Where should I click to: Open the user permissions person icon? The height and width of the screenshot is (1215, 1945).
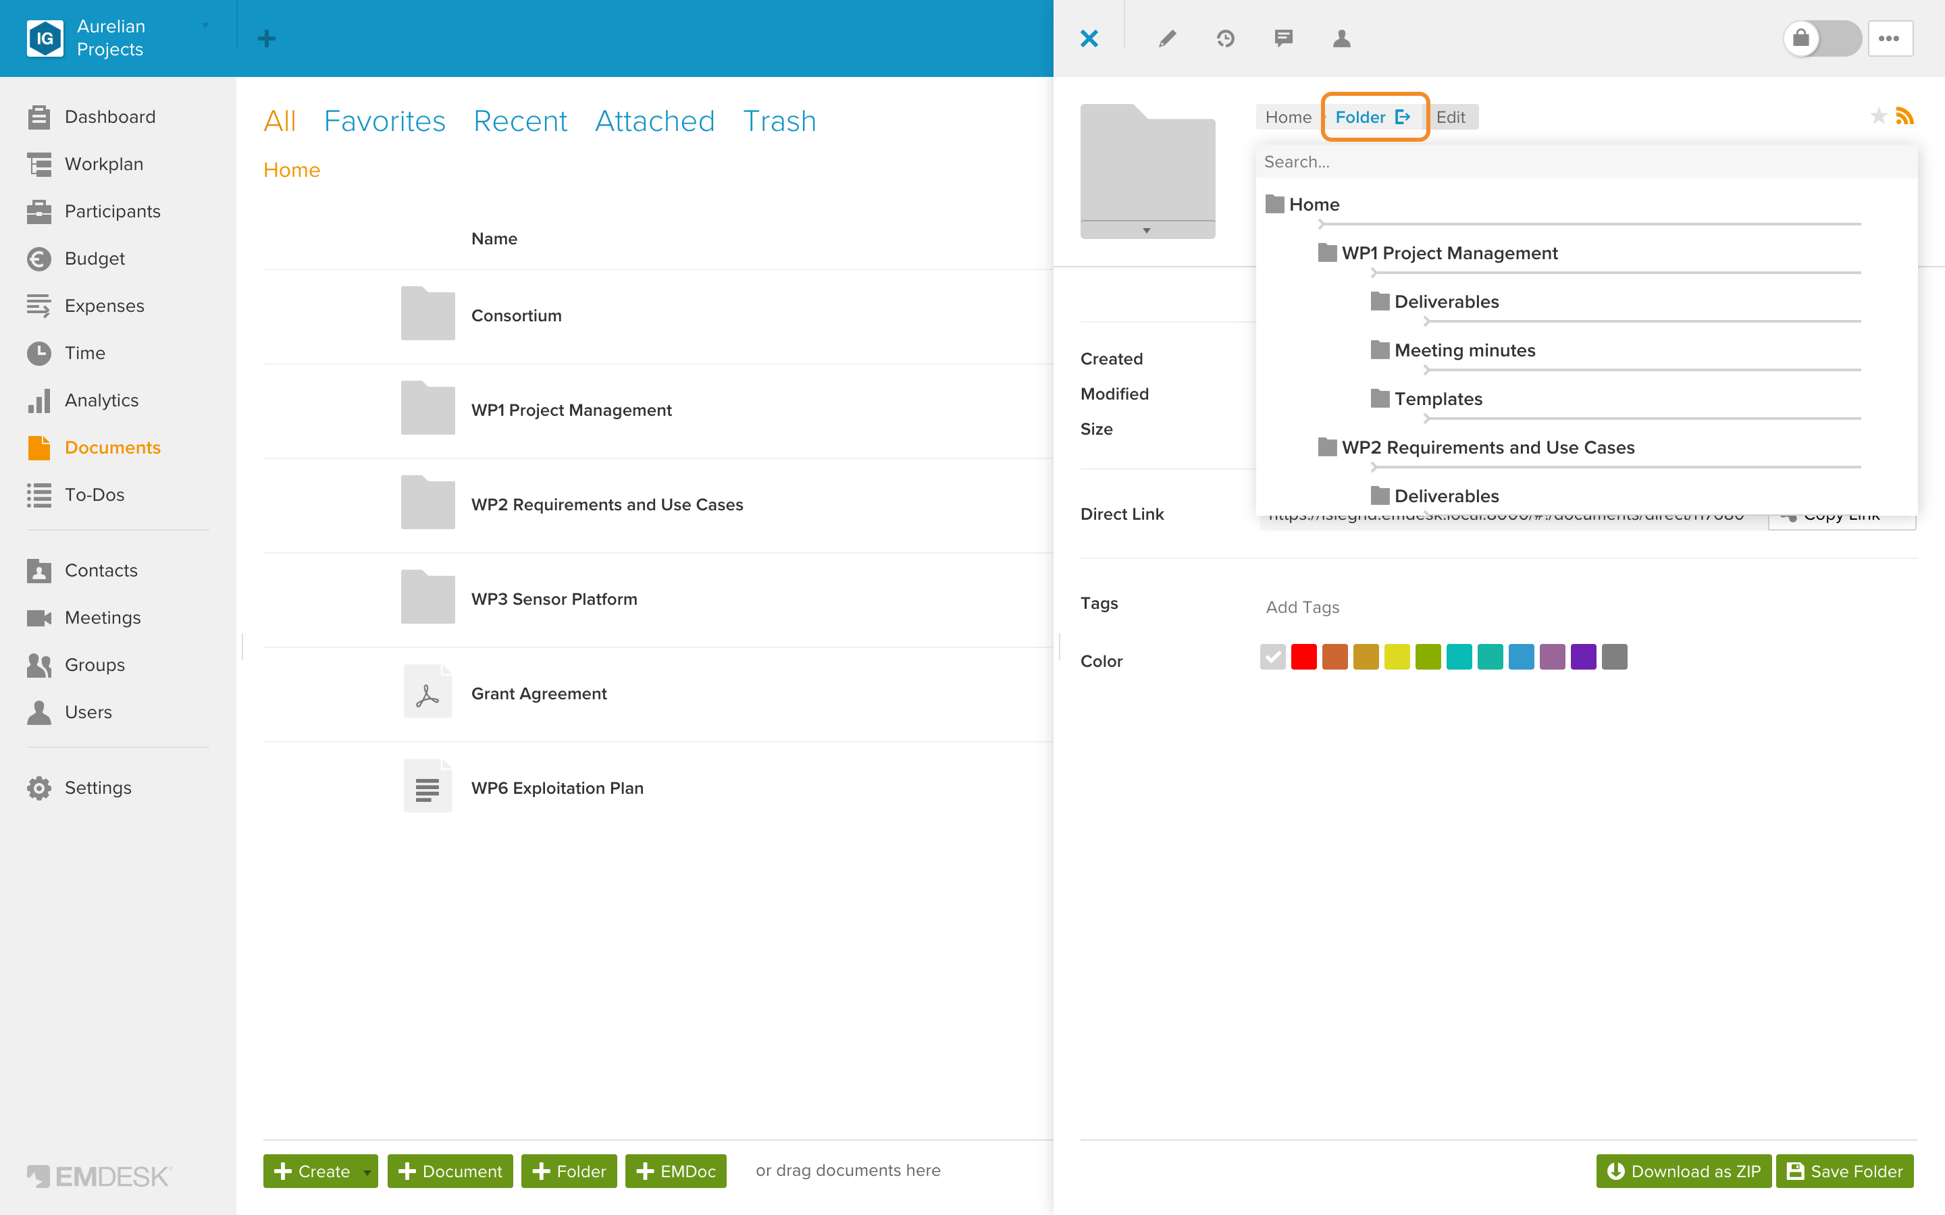[1341, 38]
